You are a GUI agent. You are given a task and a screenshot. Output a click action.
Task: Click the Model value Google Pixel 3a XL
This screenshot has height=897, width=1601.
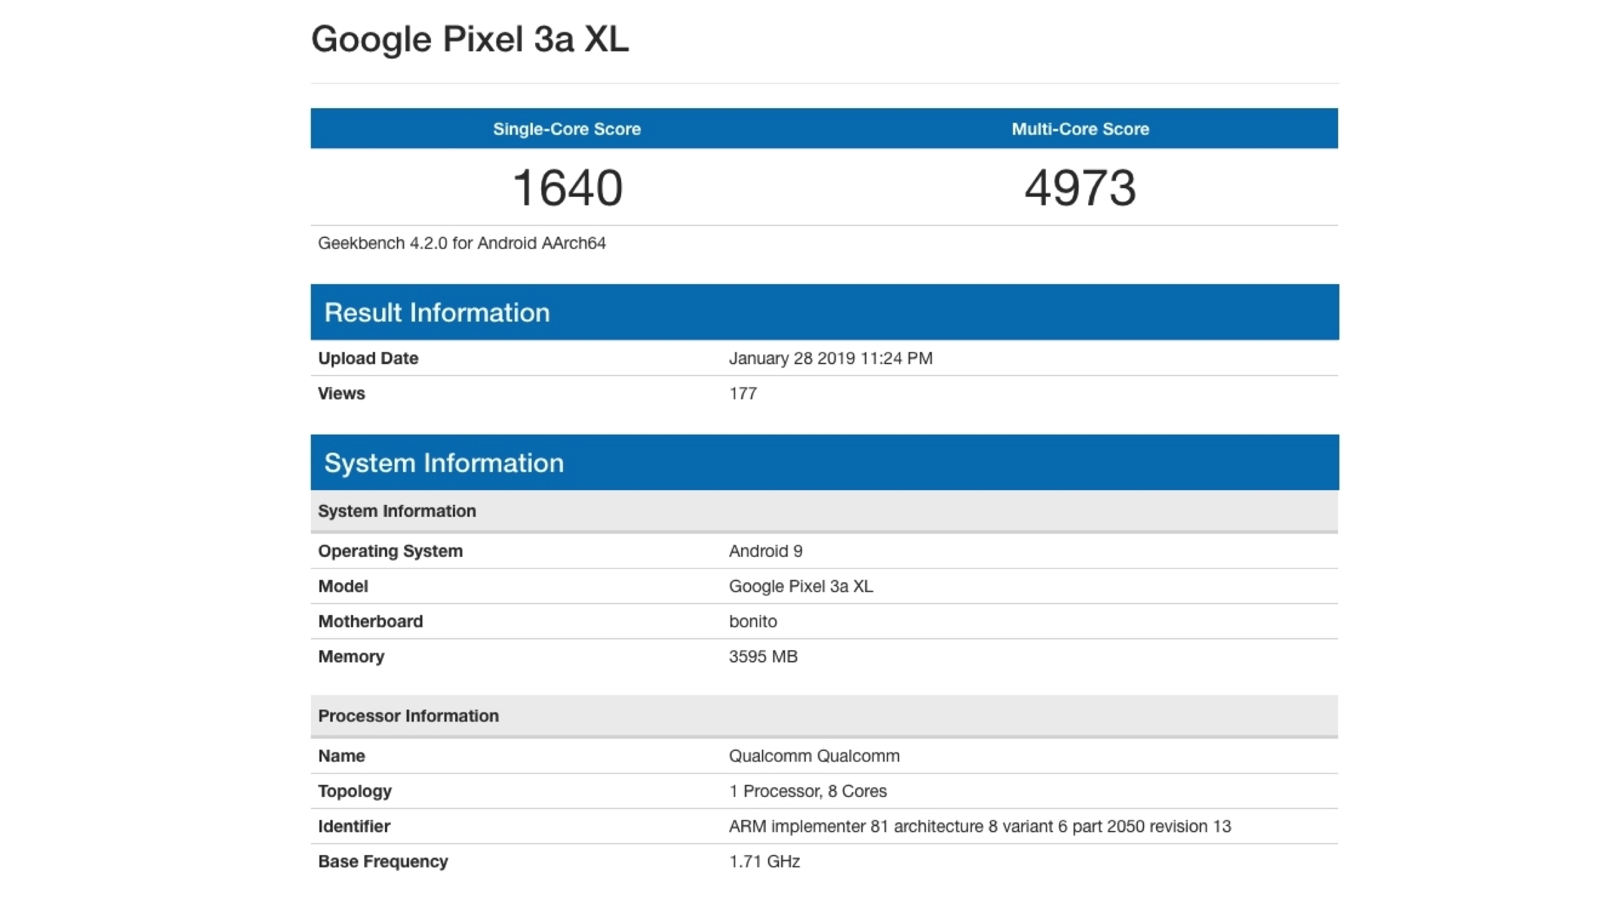tap(800, 586)
